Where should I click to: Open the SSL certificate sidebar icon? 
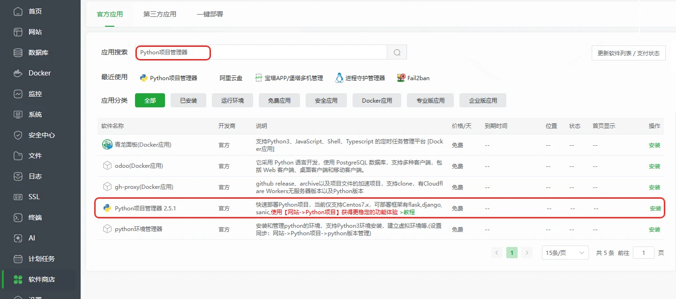pos(18,197)
